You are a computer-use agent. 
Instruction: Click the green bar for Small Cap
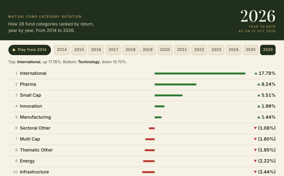coord(169,95)
